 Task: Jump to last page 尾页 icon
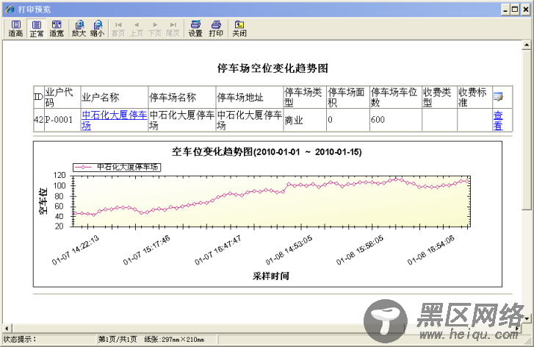click(x=173, y=29)
